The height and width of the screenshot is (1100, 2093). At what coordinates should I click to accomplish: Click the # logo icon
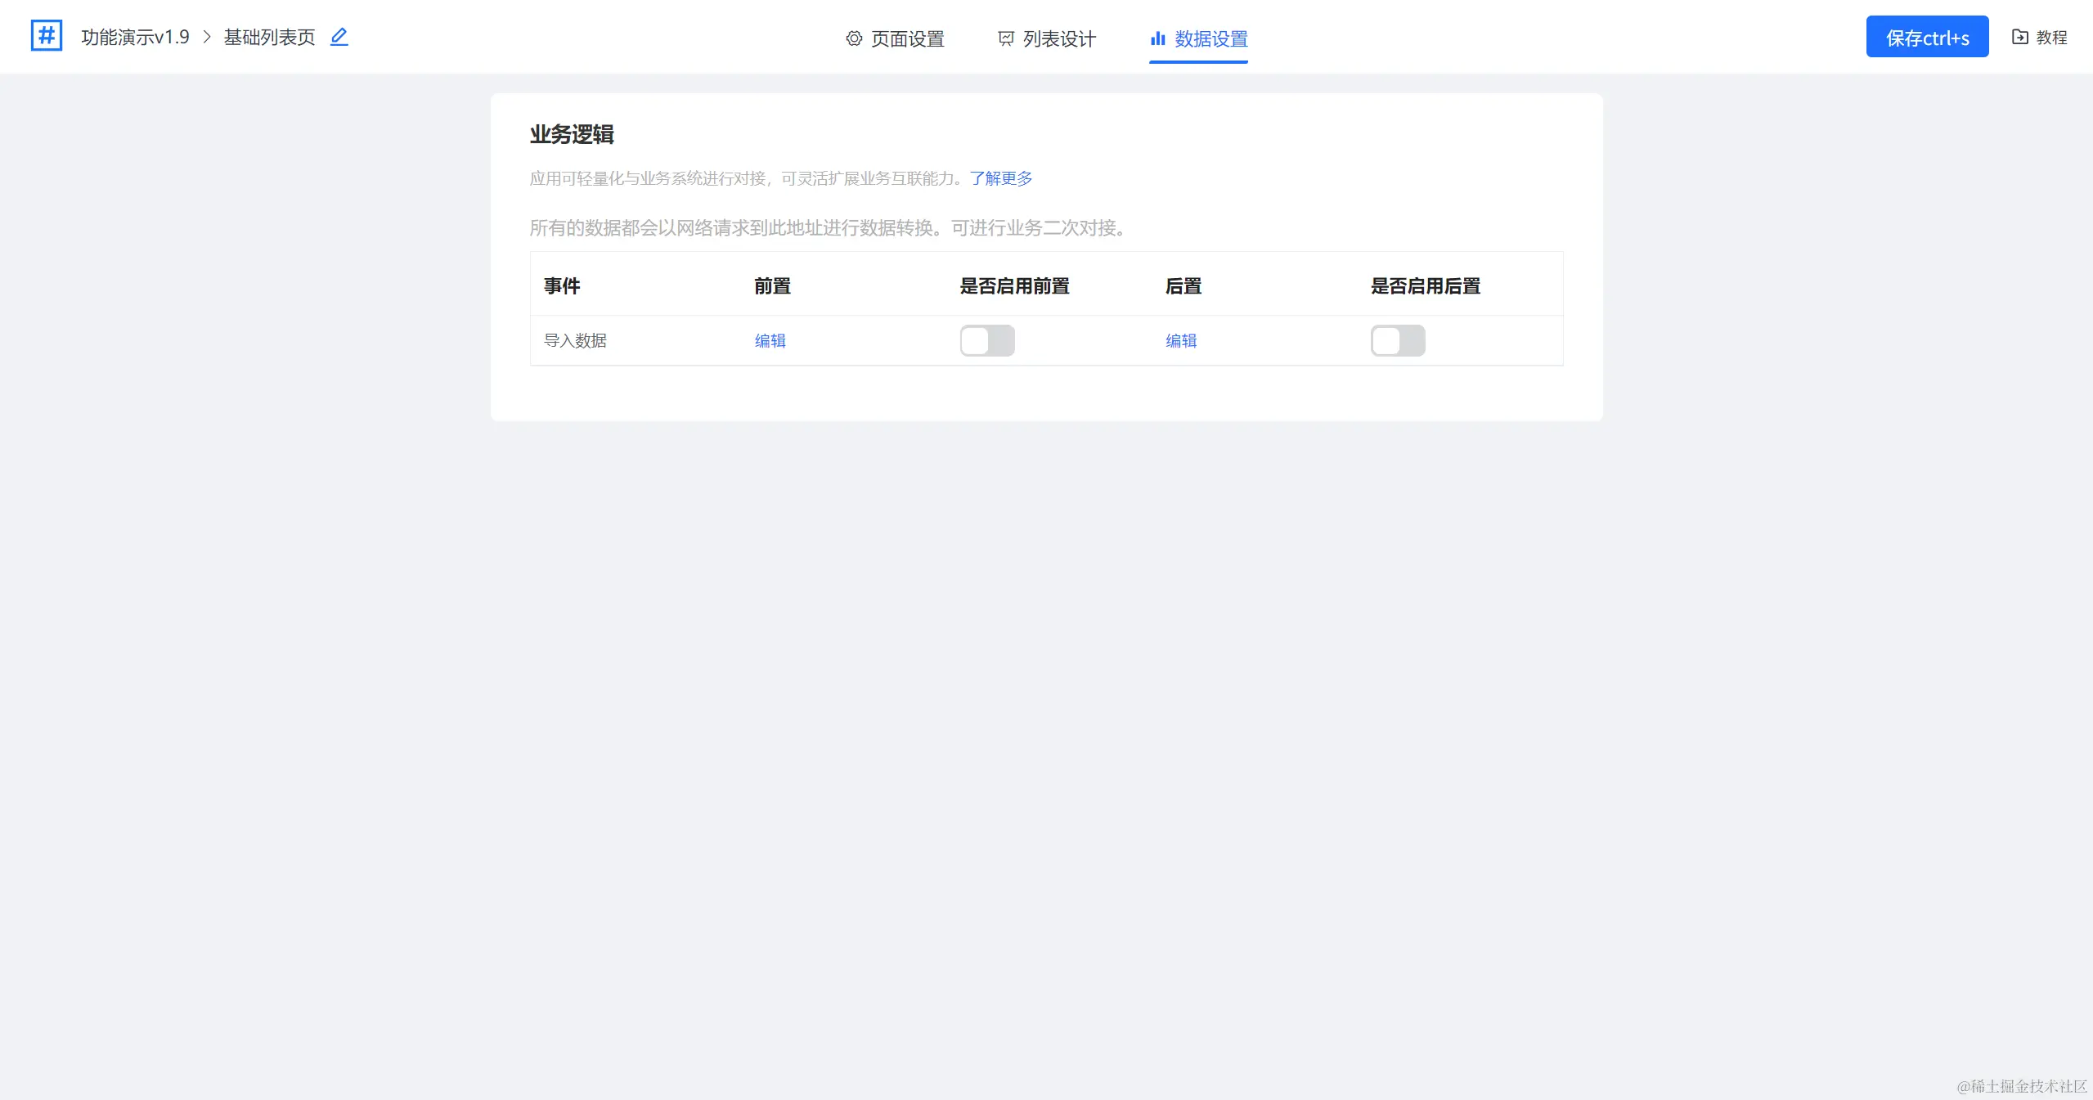pos(47,36)
